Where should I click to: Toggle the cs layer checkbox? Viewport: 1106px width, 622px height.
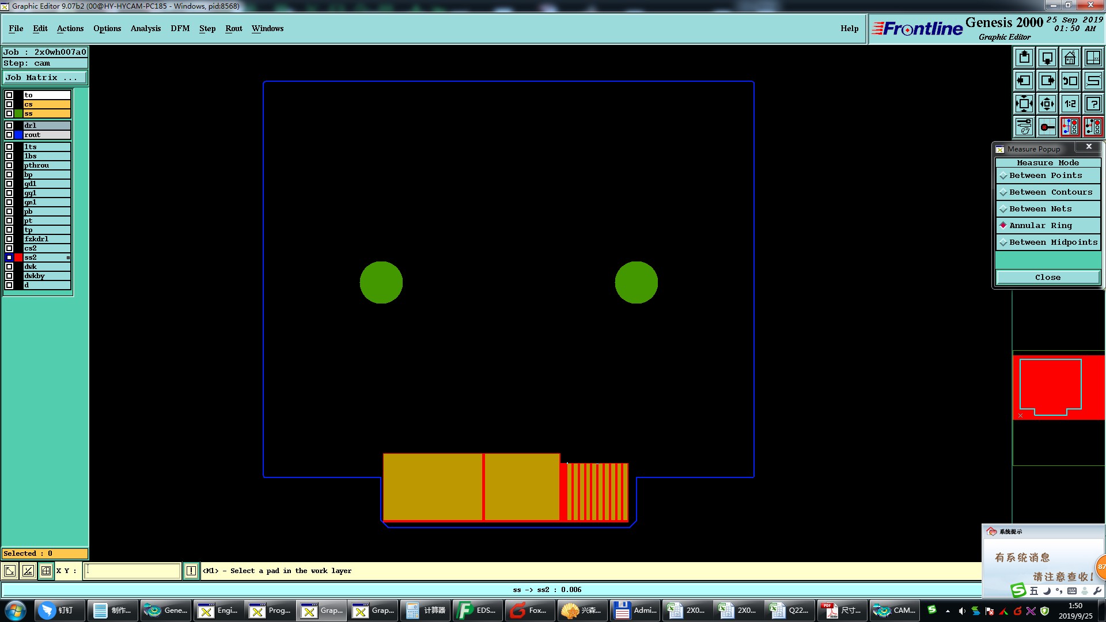pos(9,104)
